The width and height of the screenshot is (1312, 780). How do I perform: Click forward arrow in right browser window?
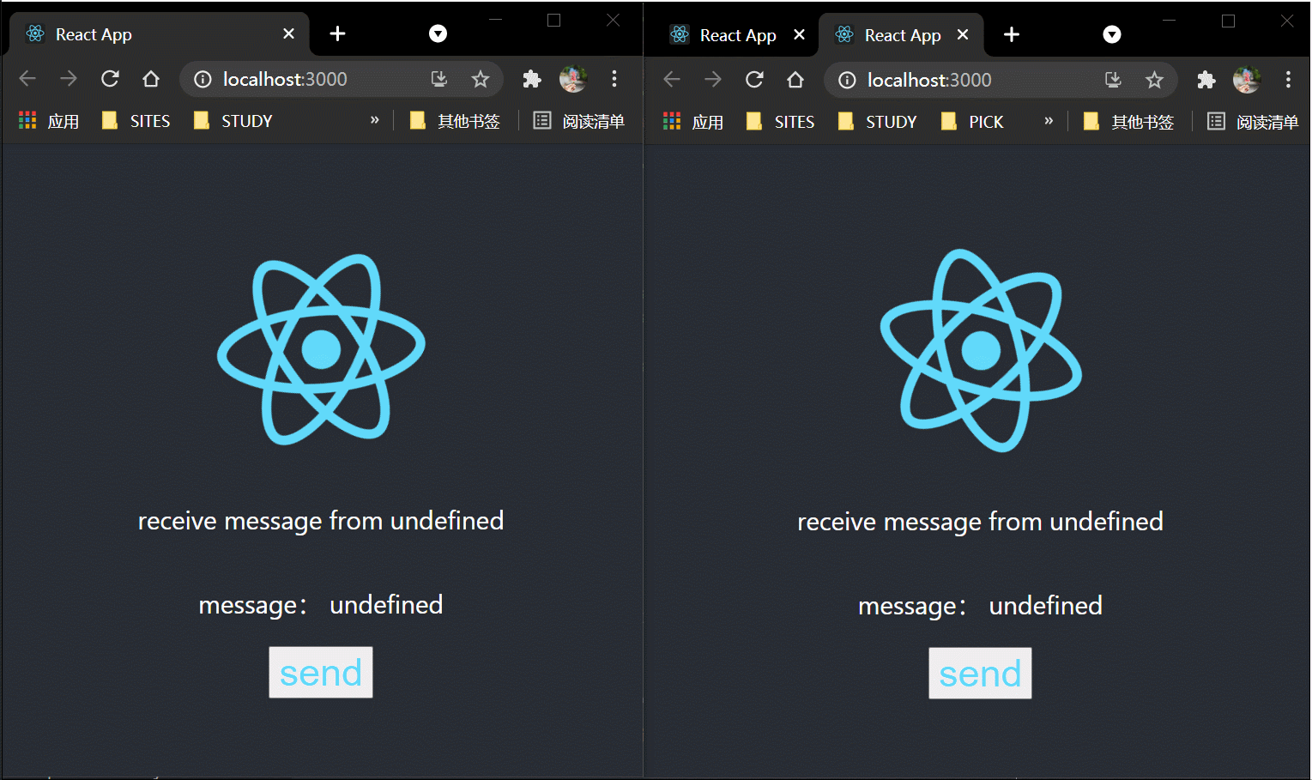pyautogui.click(x=713, y=80)
